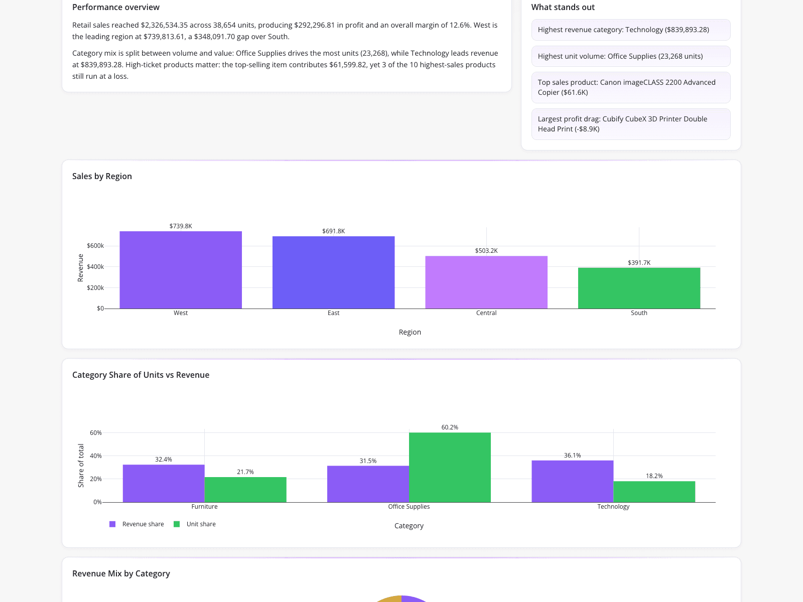The height and width of the screenshot is (602, 803).
Task: Toggle the Unit share legend label
Action: (x=201, y=524)
